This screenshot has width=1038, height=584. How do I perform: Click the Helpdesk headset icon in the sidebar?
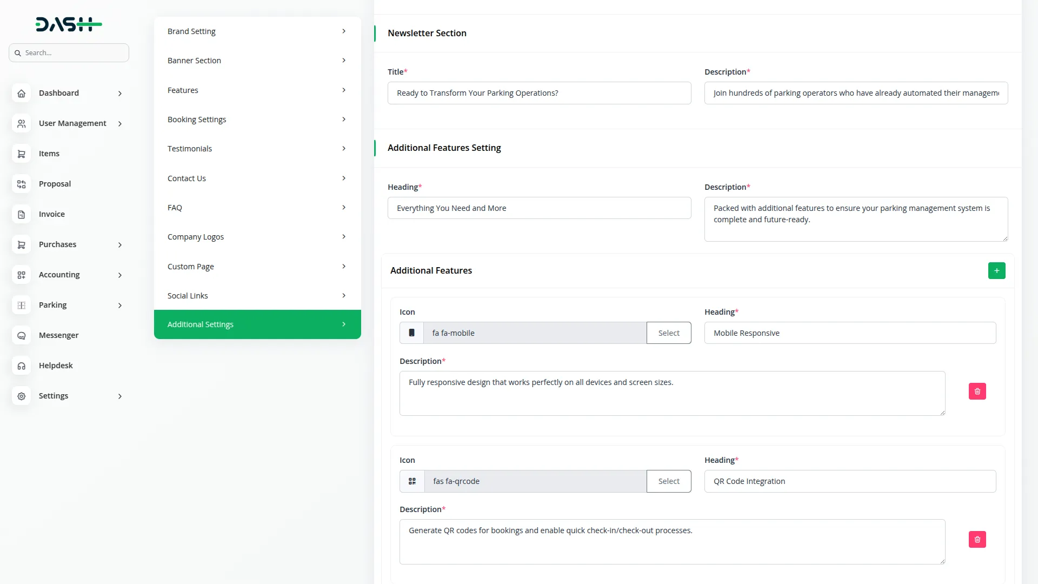click(21, 366)
